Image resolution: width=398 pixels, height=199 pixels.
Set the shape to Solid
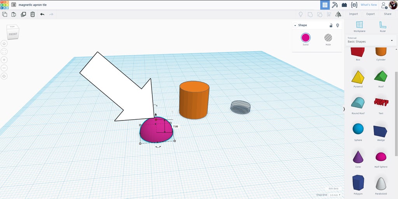point(305,39)
